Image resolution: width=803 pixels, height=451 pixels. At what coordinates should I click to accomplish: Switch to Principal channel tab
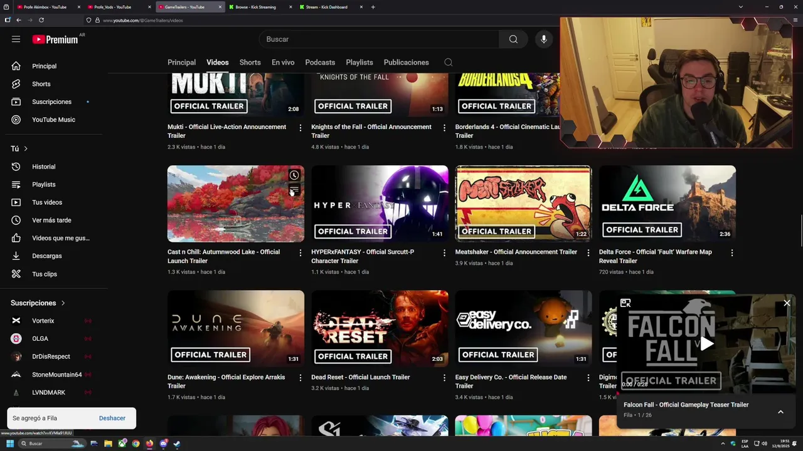(x=181, y=62)
